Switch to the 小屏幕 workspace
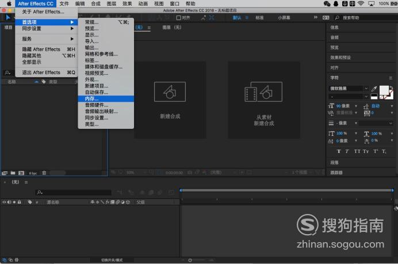The width and height of the screenshot is (398, 264). pos(284,18)
